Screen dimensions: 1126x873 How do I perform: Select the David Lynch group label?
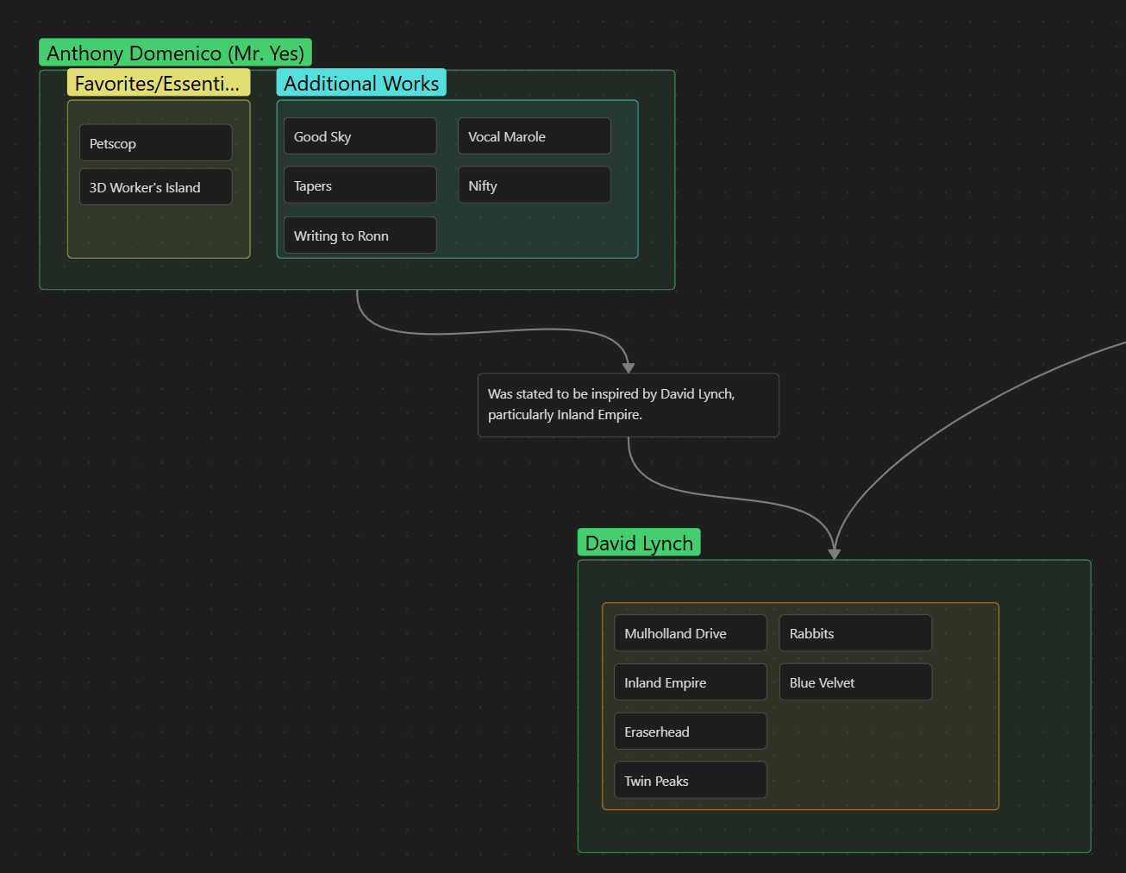pos(639,543)
